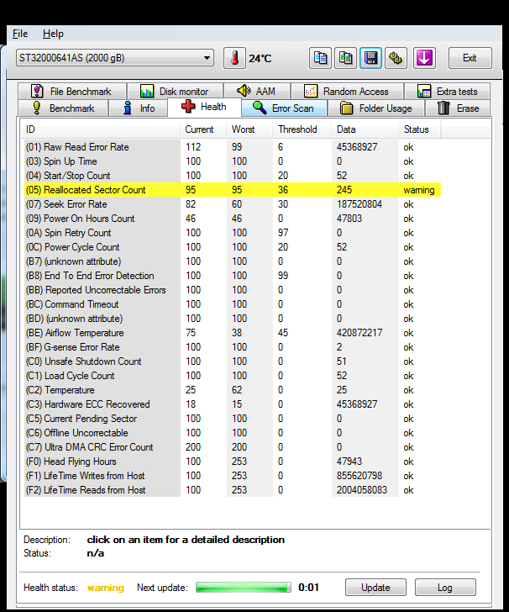Open the Help menu

pyautogui.click(x=53, y=34)
